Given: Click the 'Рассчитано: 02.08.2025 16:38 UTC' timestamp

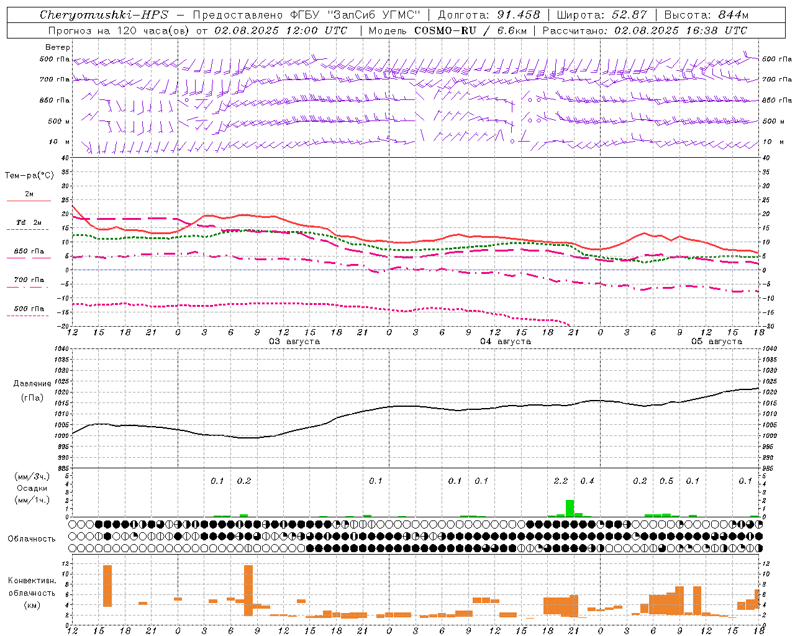Looking at the screenshot, I should click(645, 30).
